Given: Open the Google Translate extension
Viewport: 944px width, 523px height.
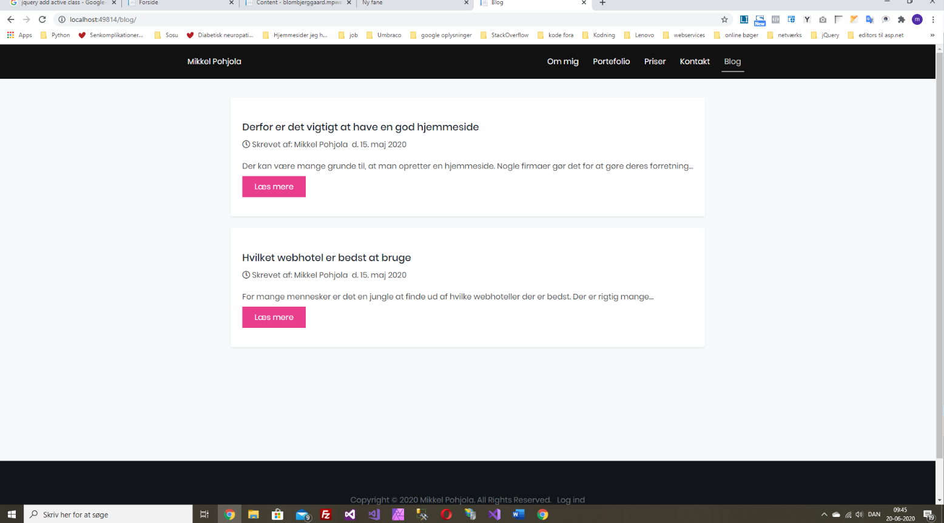Looking at the screenshot, I should click(x=870, y=19).
